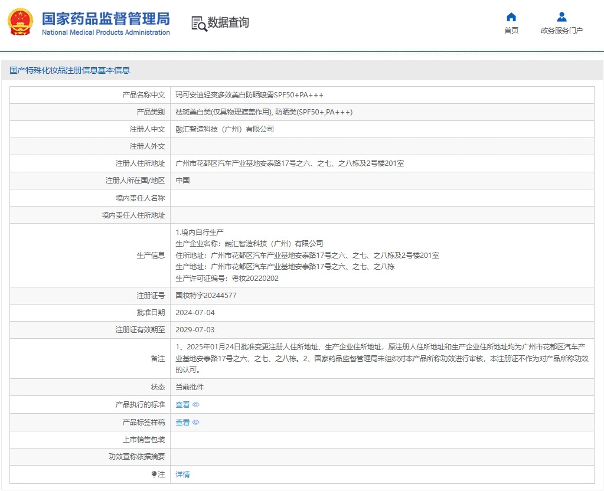Click the 政务服务门户 person icon
This screenshot has height=491, width=604.
(561, 17)
